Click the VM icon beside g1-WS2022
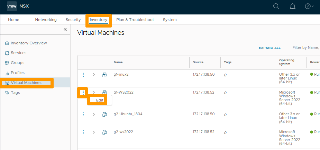Viewport: 320px width, 150px height. [104, 93]
